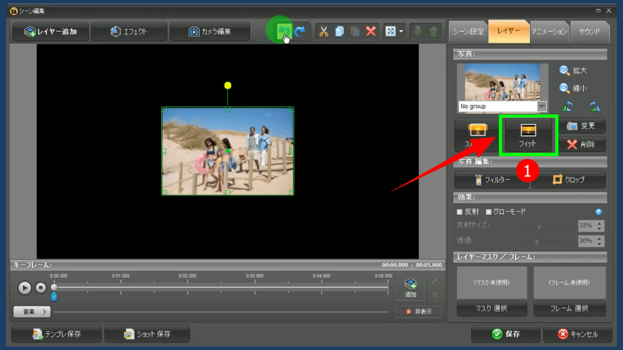Click the 透過 transparency slider handle
Screen dimensions: 623x350
(537, 241)
